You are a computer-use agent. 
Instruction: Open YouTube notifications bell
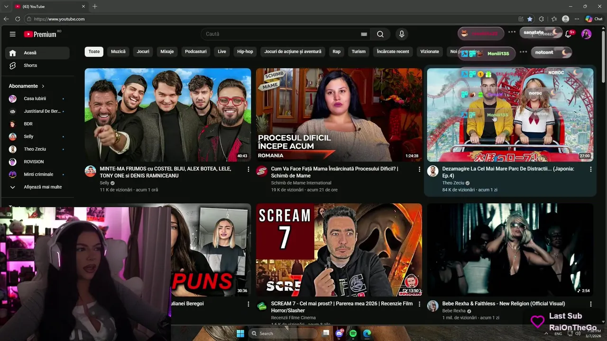(569, 34)
